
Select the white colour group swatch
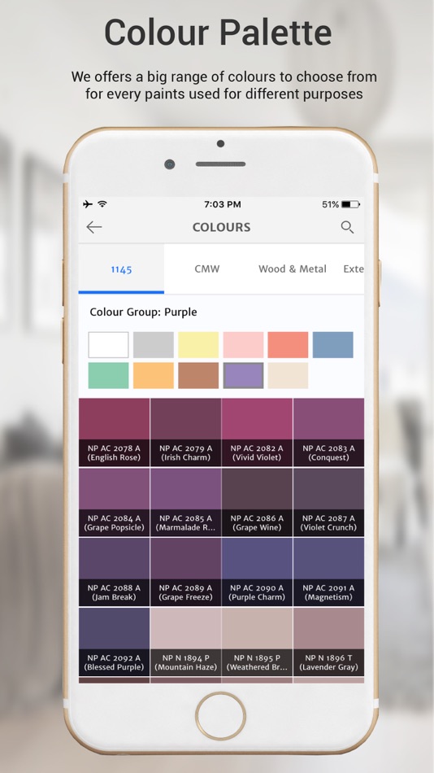pyautogui.click(x=108, y=345)
